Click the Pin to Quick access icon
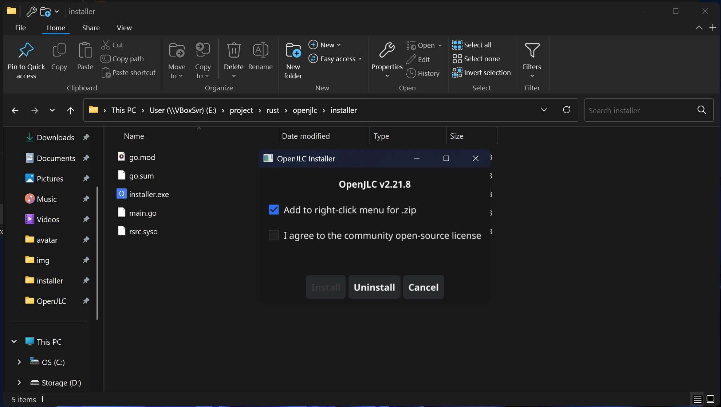The width and height of the screenshot is (721, 407). coord(26,51)
